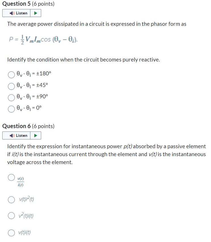Select the θv - θi = 0° option
Image resolution: width=211 pixels, height=242 pixels.
click(x=11, y=109)
